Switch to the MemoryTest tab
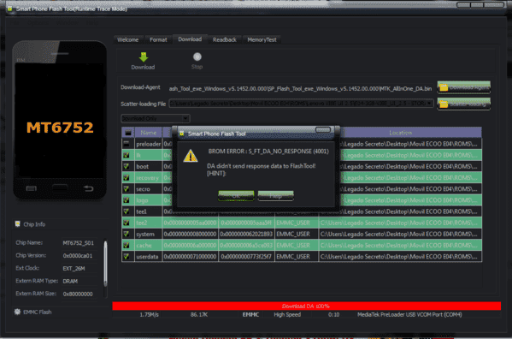This screenshot has width=512, height=339. pyautogui.click(x=262, y=39)
